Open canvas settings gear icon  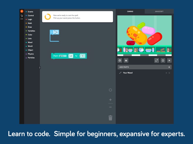(x=120, y=60)
